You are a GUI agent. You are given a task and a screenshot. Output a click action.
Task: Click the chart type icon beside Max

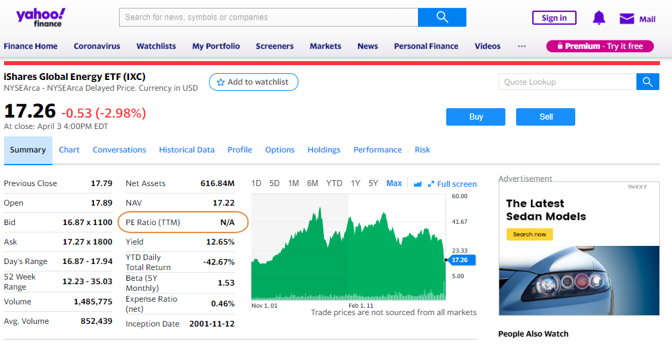coord(417,184)
